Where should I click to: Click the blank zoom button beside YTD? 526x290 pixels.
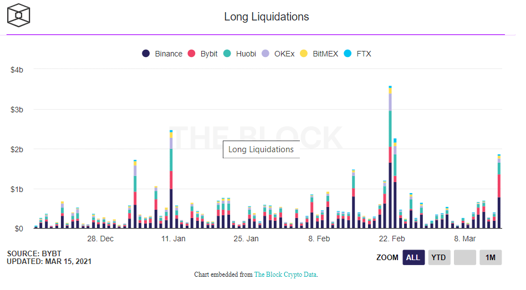pyautogui.click(x=464, y=257)
